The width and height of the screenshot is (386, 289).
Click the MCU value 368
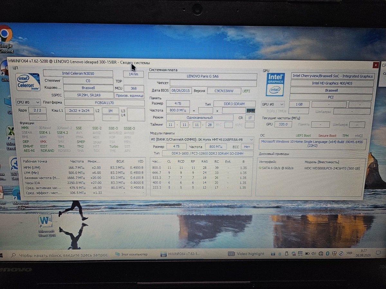click(134, 88)
